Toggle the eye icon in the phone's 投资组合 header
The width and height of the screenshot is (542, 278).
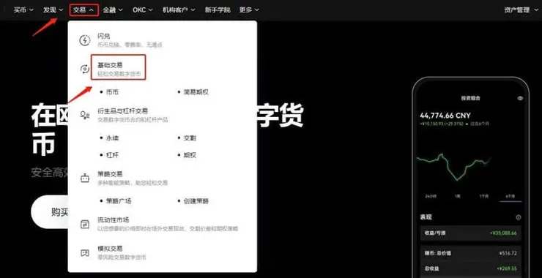pyautogui.click(x=520, y=99)
